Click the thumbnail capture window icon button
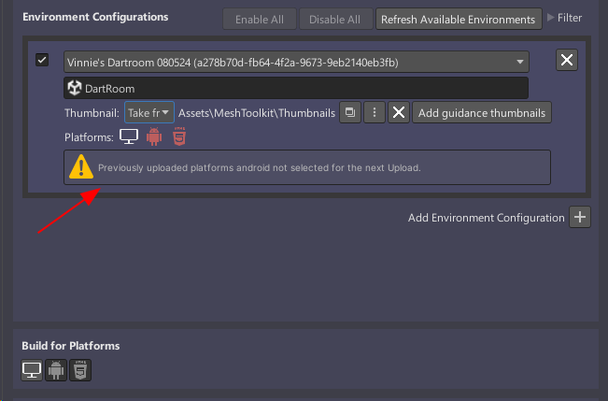This screenshot has width=608, height=401. point(350,112)
